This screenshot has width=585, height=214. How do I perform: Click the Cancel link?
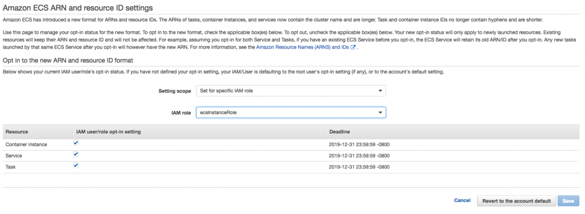tap(462, 200)
